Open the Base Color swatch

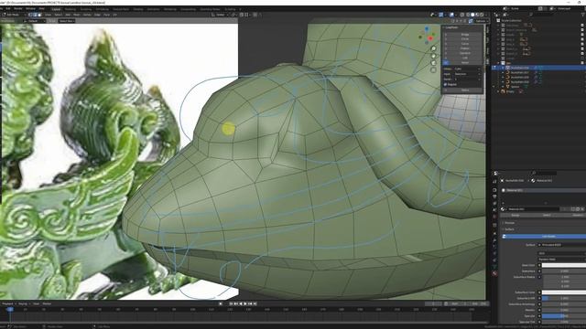564,265
